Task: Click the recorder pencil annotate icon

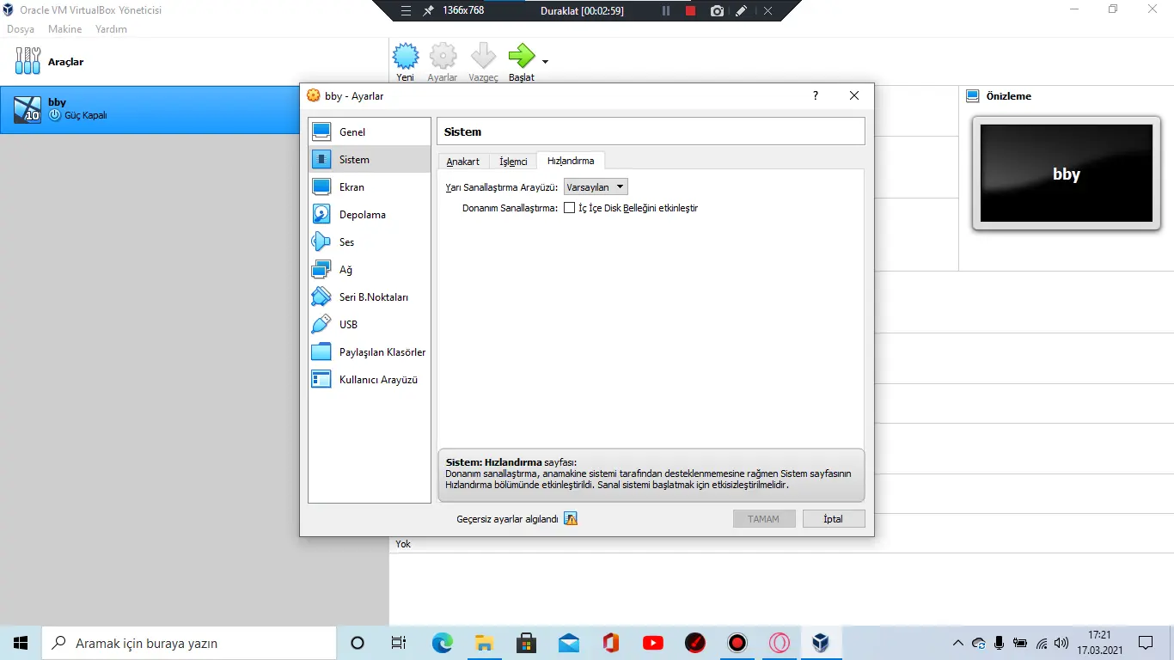Action: click(x=742, y=11)
